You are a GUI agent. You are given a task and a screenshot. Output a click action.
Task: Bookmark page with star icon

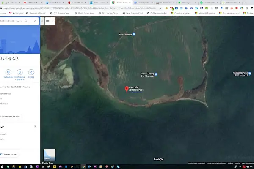pyautogui.click(x=160, y=8)
